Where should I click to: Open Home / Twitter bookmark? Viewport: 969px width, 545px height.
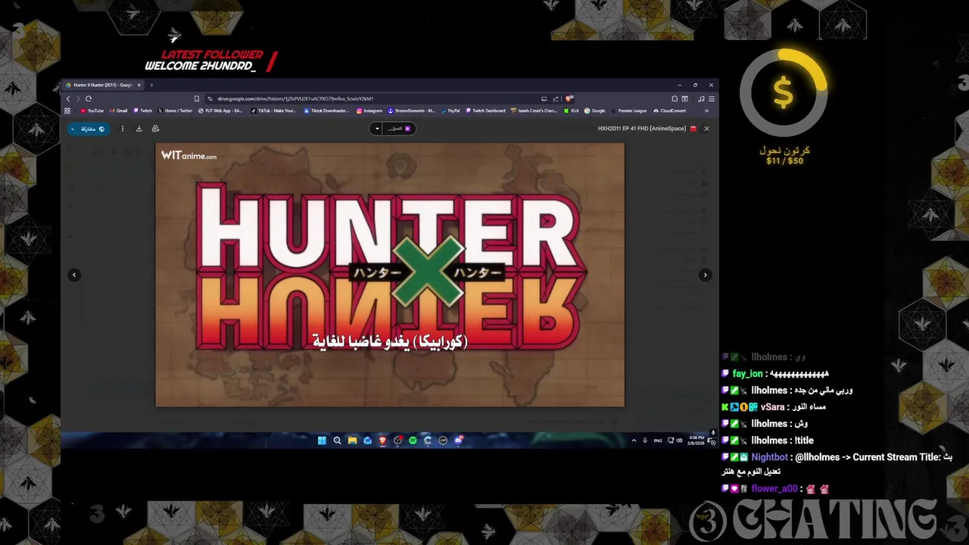point(175,111)
